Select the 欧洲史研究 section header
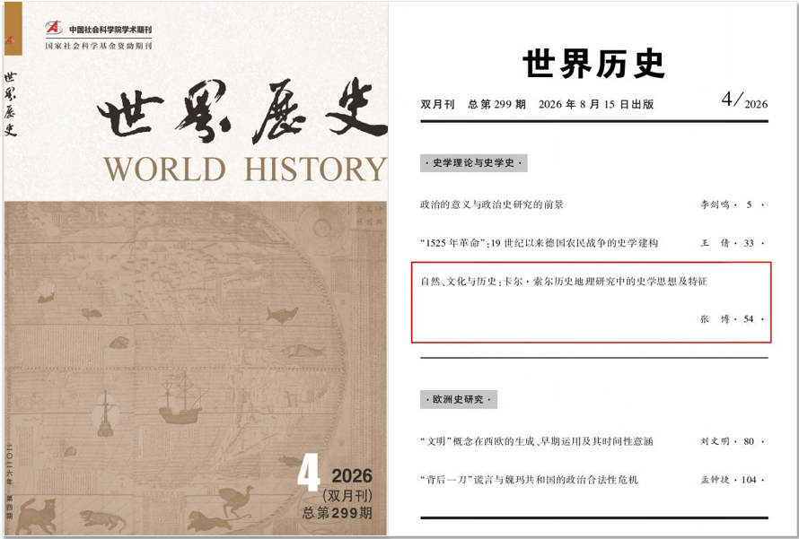799x539 pixels. click(x=459, y=400)
